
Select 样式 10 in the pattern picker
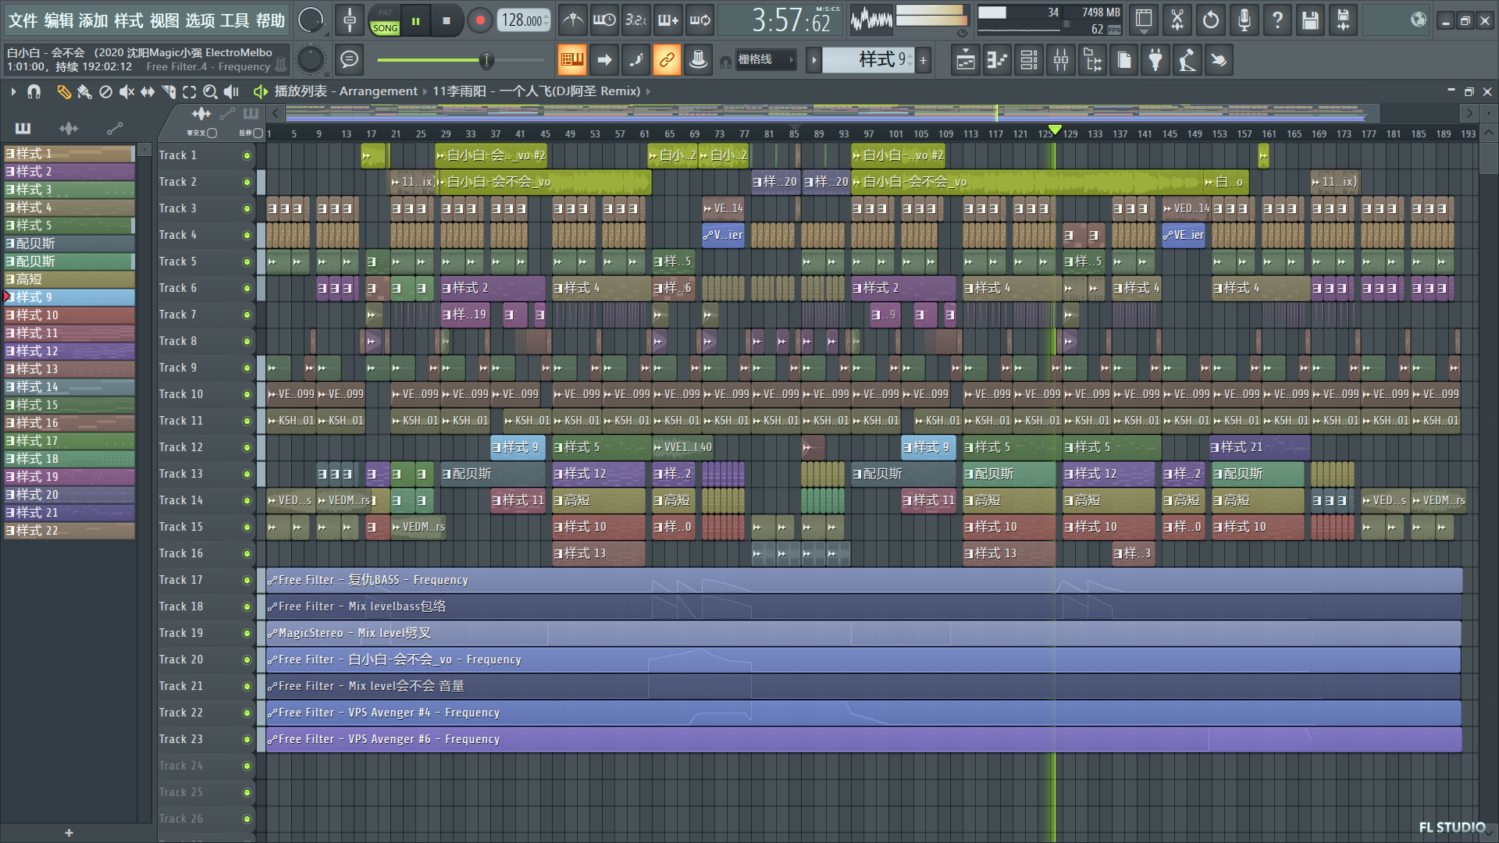69,315
